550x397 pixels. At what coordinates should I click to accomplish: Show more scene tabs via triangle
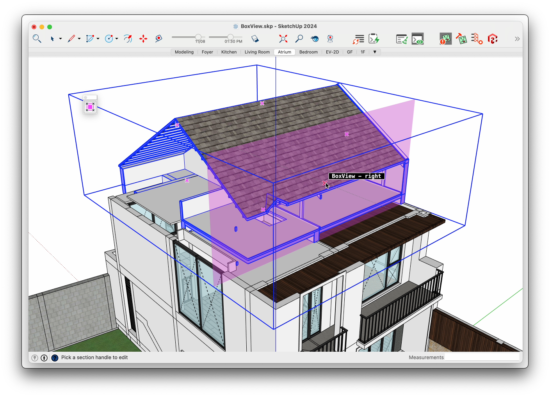pos(375,52)
